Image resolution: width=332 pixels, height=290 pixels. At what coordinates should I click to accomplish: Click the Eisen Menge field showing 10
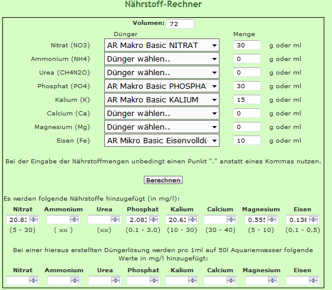point(247,140)
